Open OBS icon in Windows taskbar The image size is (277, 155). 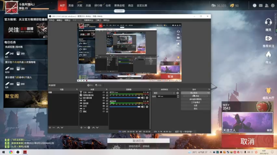[x=18, y=152]
